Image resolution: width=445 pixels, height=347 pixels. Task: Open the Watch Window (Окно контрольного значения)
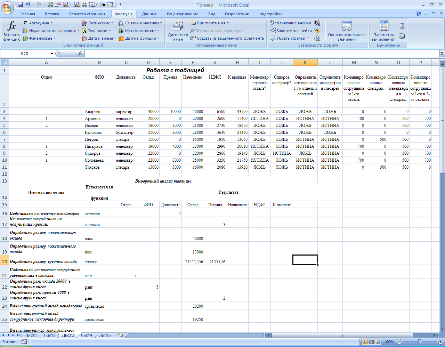point(347,31)
